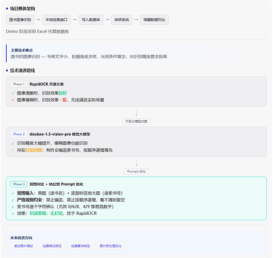Click the text 无法满足实际场景

tap(88, 100)
